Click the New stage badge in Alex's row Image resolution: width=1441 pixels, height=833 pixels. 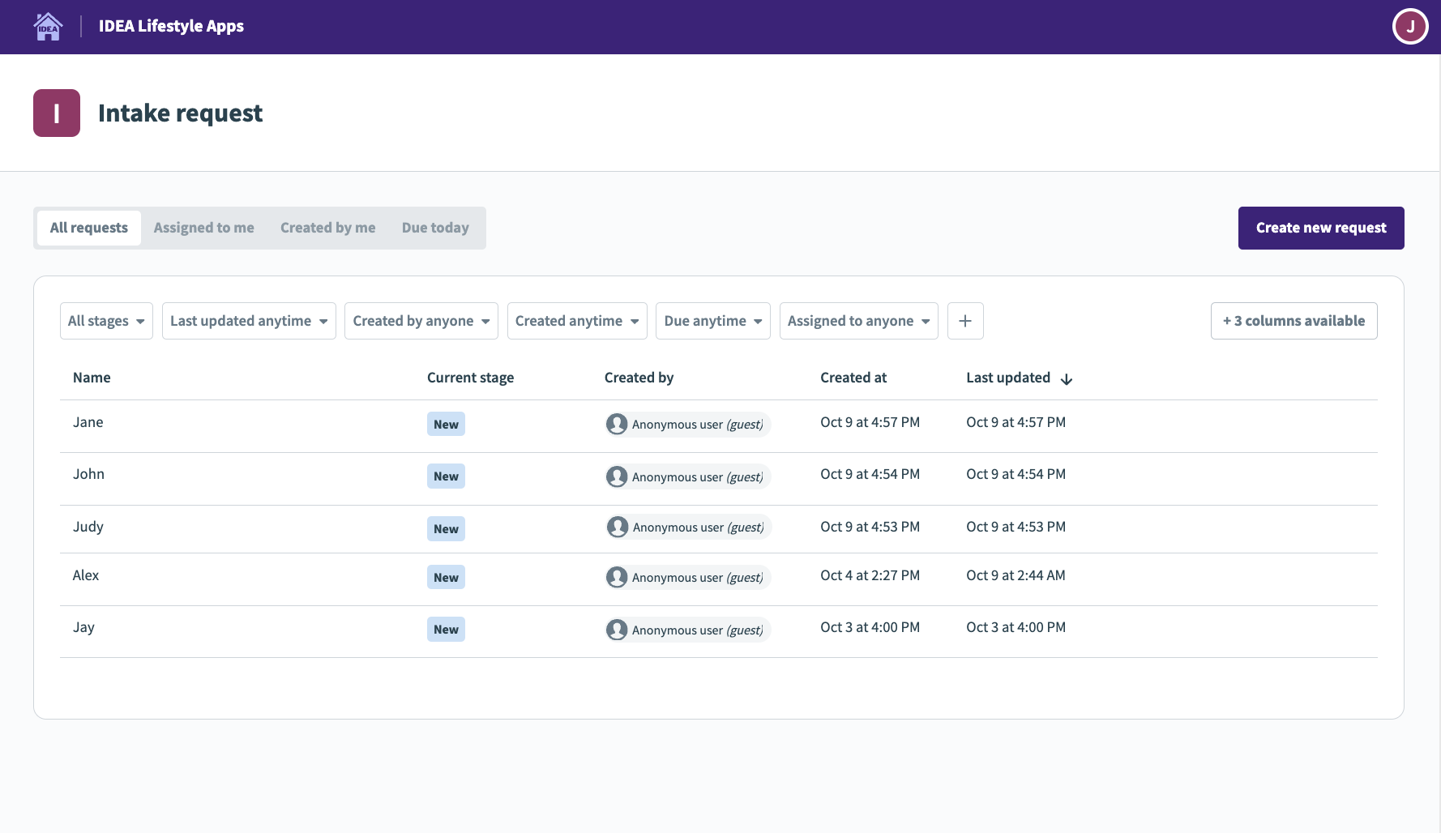[446, 577]
